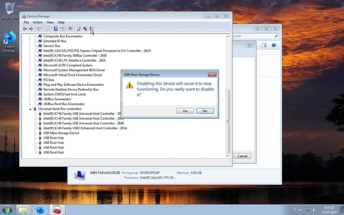Click the Forward arrow in Device Manager toolbar

click(x=31, y=29)
